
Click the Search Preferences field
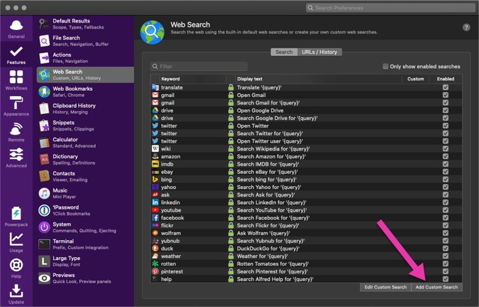tap(391, 8)
